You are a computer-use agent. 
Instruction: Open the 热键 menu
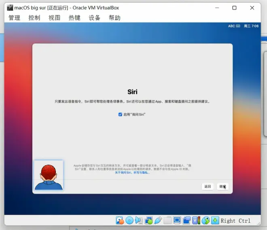pyautogui.click(x=74, y=18)
